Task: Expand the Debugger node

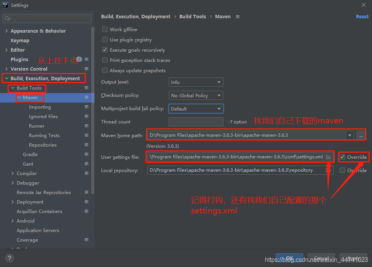Action: pos(13,183)
